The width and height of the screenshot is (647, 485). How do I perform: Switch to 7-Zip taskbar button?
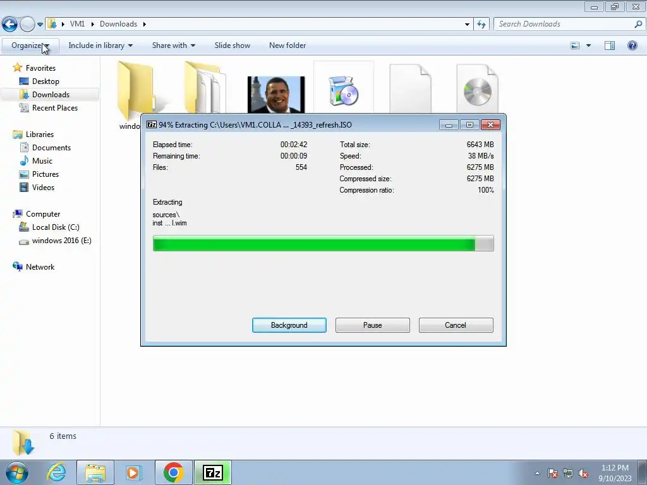click(x=213, y=472)
